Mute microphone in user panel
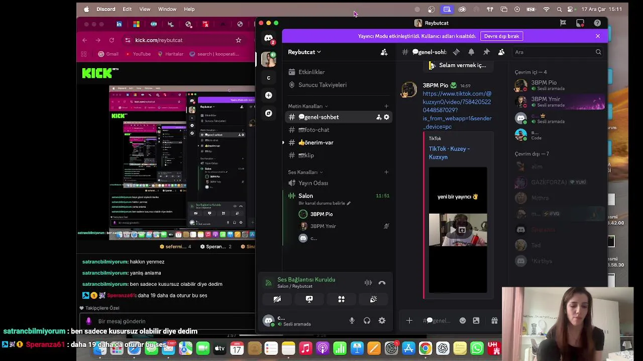The image size is (643, 361). [x=352, y=321]
